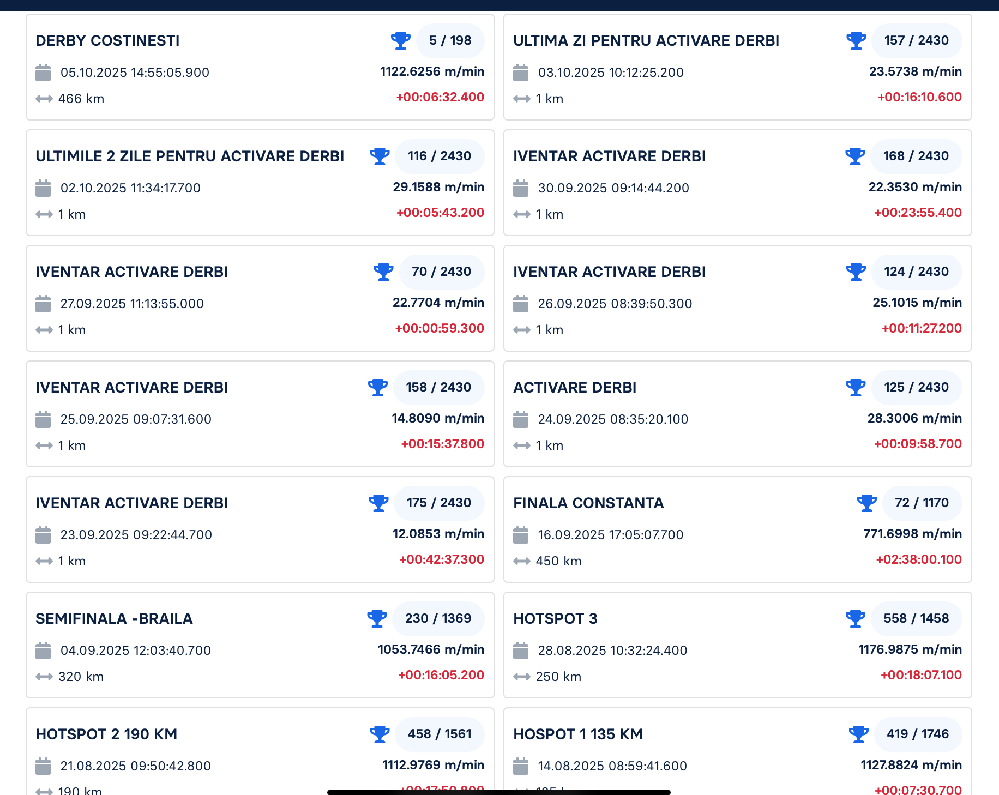
Task: Open the HOSPOT 1 135 KM race title
Action: click(578, 734)
